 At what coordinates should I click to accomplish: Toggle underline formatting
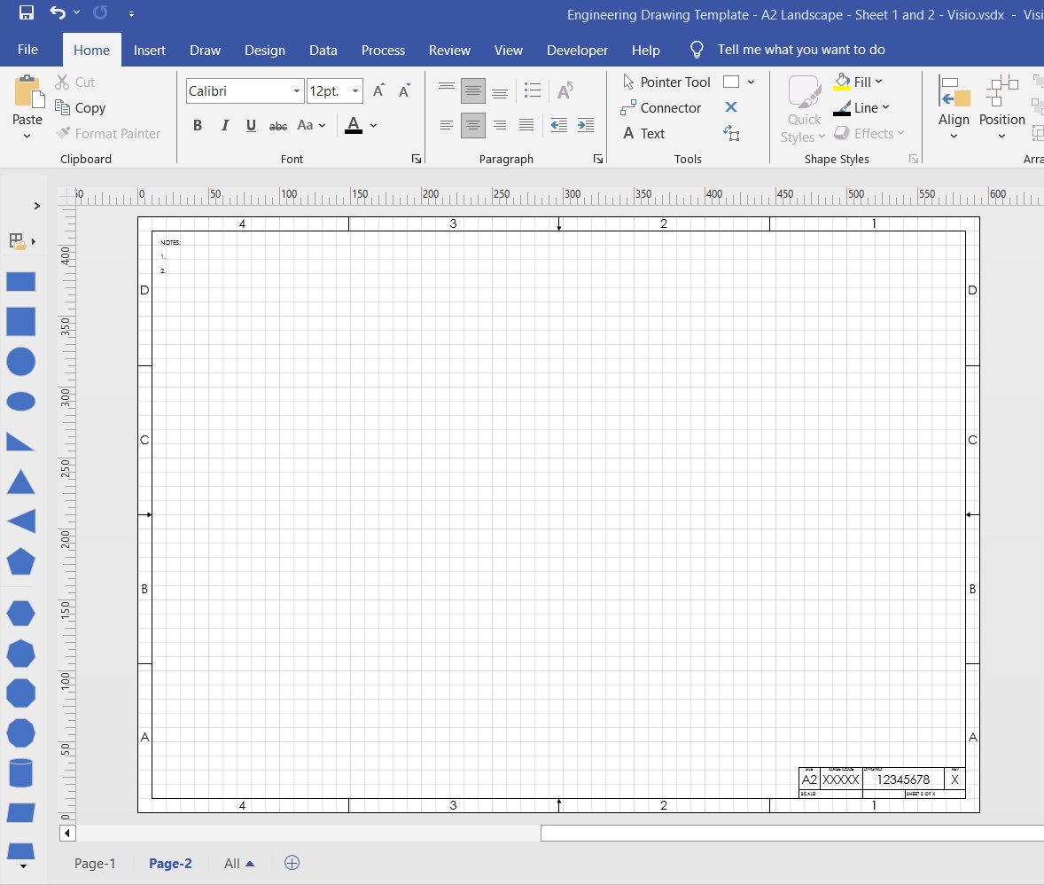coord(250,125)
